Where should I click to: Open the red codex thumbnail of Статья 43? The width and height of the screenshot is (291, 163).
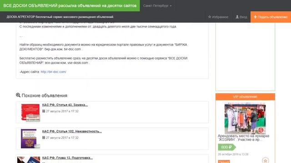(x=30, y=112)
